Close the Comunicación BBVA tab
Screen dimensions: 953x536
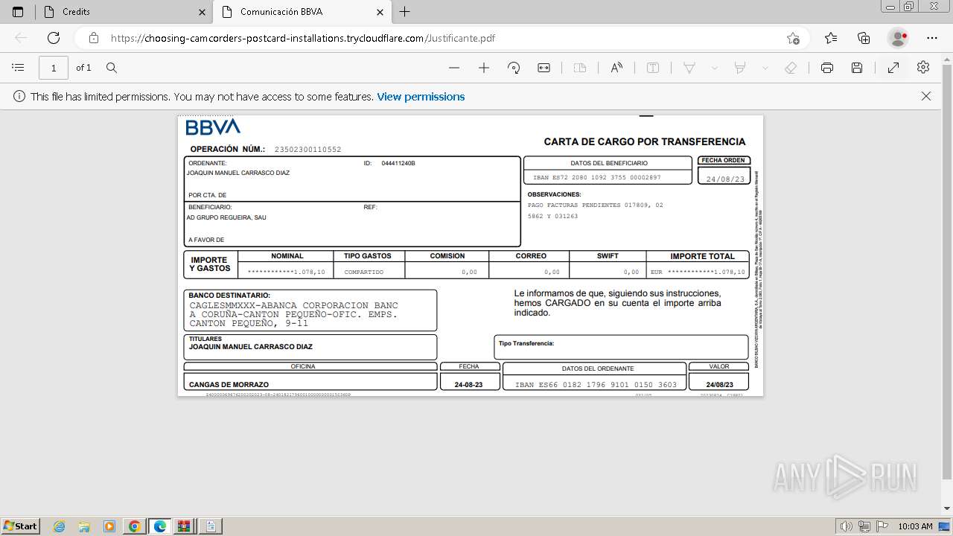380,12
